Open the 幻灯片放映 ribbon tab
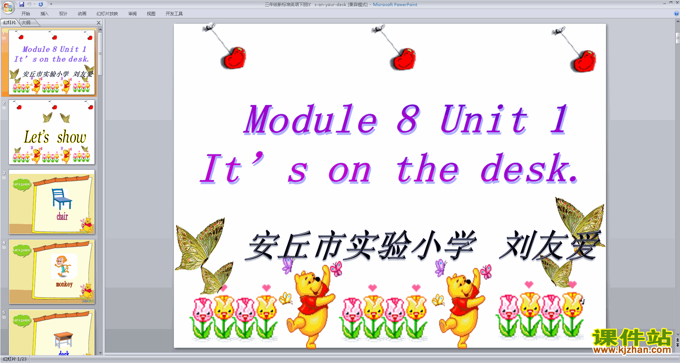This screenshot has width=680, height=363. (x=107, y=14)
